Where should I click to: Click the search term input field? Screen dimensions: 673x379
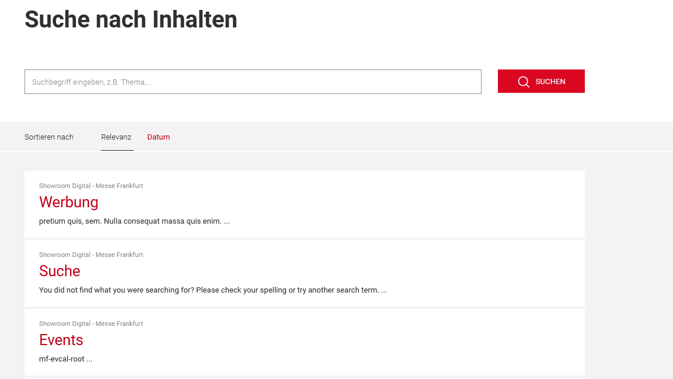point(252,82)
